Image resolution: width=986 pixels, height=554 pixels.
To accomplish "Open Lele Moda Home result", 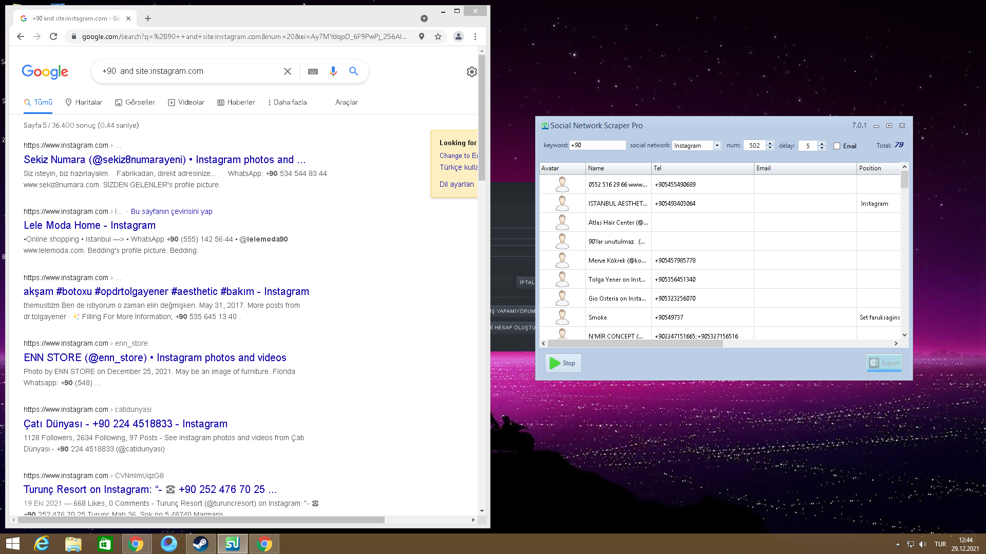I will (x=89, y=225).
